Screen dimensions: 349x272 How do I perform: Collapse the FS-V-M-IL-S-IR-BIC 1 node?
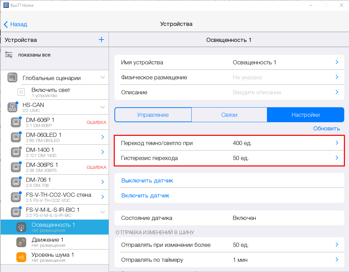102,212
